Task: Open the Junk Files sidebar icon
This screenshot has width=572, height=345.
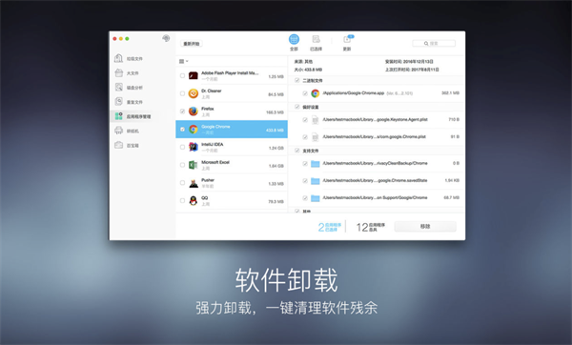Action: click(118, 58)
